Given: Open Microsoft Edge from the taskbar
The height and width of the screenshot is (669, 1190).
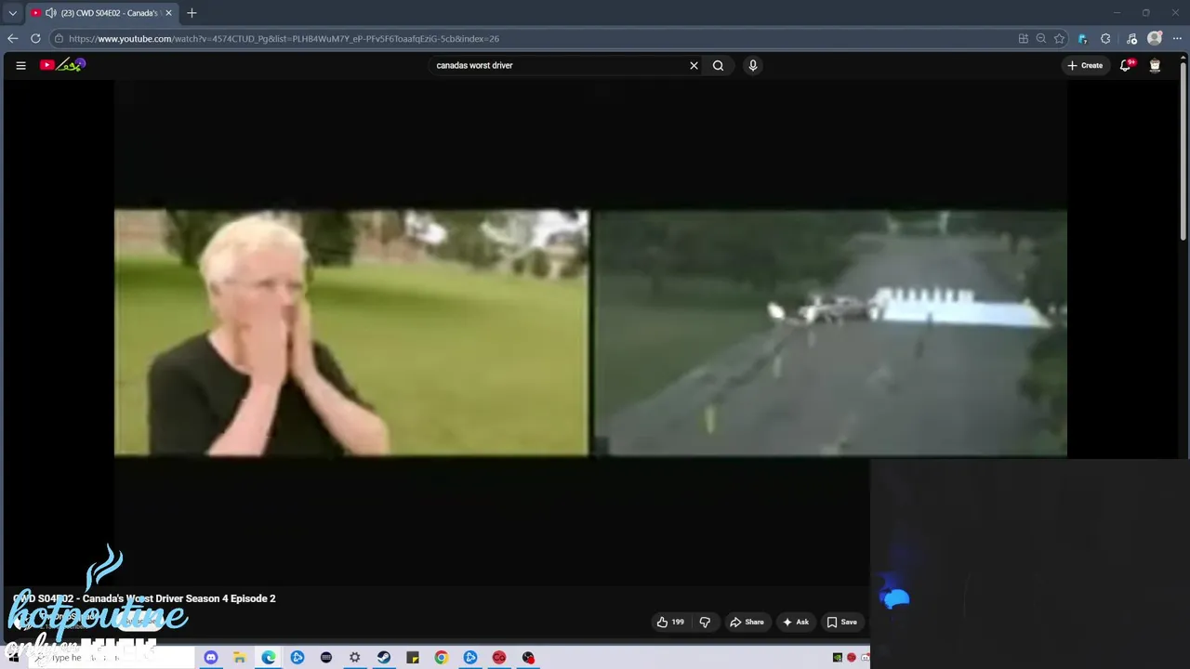Looking at the screenshot, I should 269,658.
